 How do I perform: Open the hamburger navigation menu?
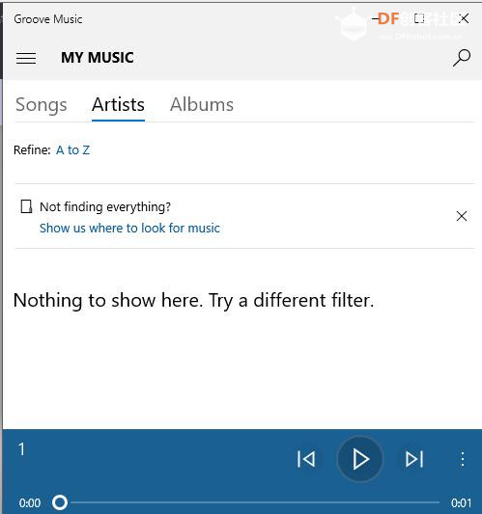pyautogui.click(x=26, y=58)
